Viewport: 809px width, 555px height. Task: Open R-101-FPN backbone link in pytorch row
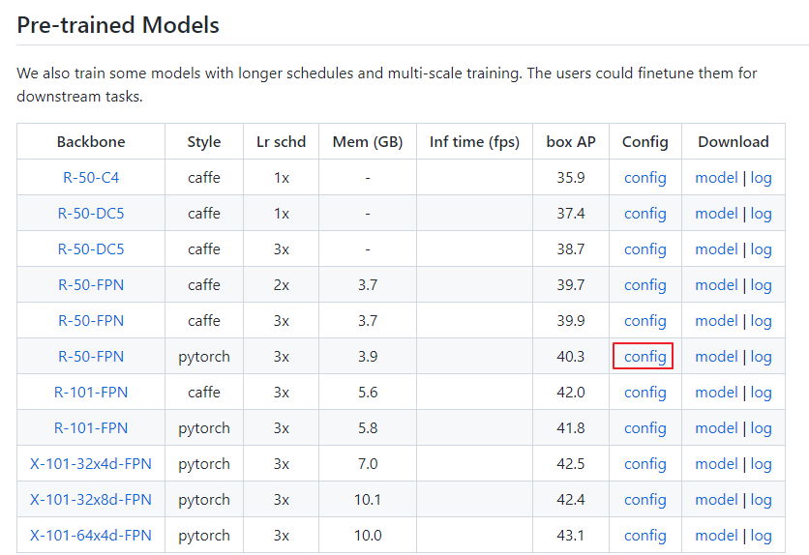[91, 428]
